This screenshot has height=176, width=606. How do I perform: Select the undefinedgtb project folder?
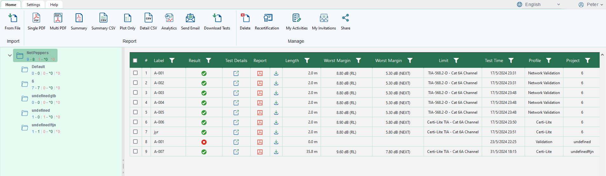(44, 96)
